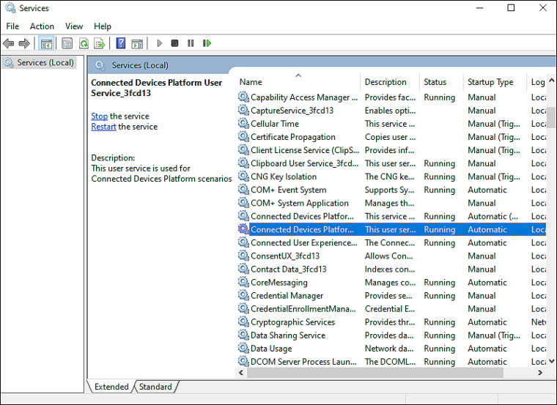Click gear icon of ConsentUX_3fcd13
557x405 pixels.
coord(243,256)
